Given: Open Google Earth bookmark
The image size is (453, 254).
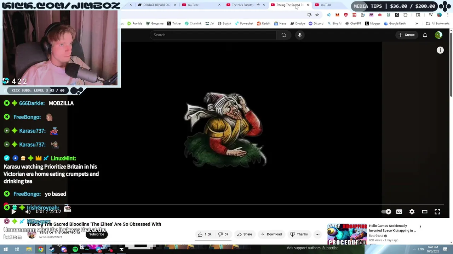Looking at the screenshot, I should (395, 24).
